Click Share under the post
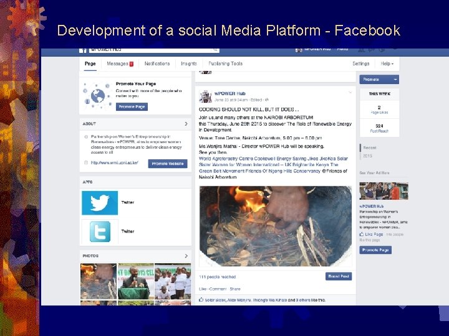This screenshot has width=449, height=336. [235, 289]
